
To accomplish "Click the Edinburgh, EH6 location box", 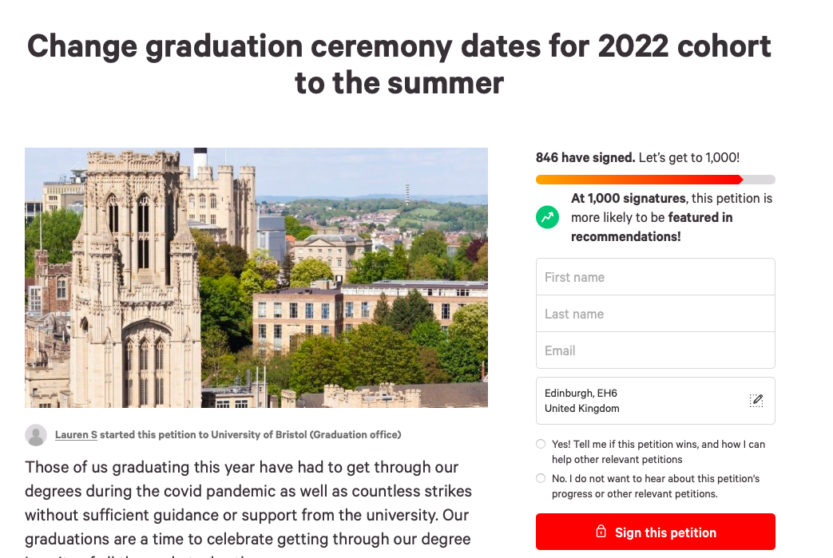I will 639,401.
